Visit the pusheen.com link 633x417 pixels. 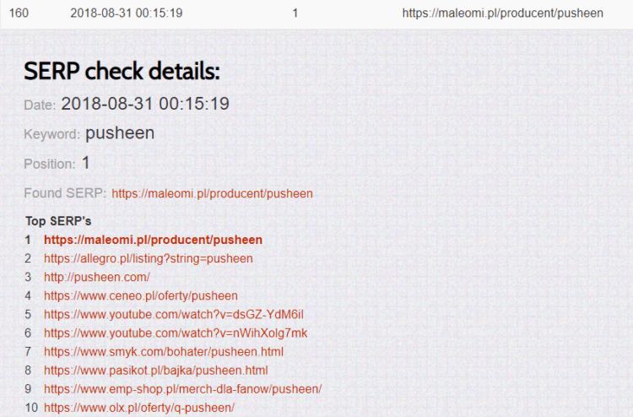point(97,277)
